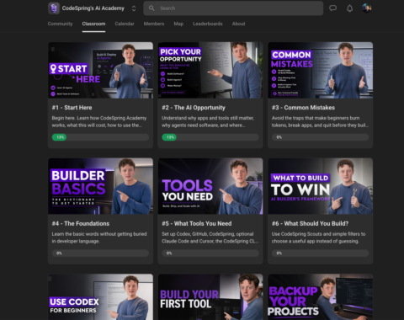This screenshot has height=320, width=404.
Task: Click the '#6 - What Should You Build?' title
Action: (x=310, y=223)
